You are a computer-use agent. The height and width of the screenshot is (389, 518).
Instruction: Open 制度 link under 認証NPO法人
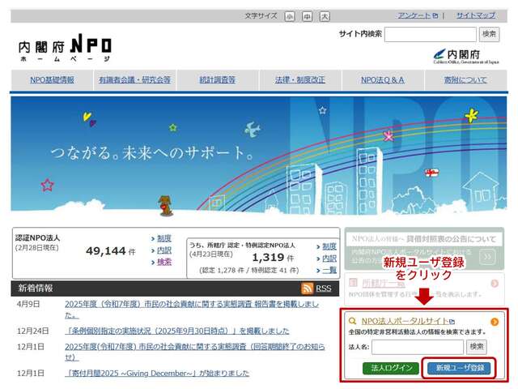click(163, 238)
